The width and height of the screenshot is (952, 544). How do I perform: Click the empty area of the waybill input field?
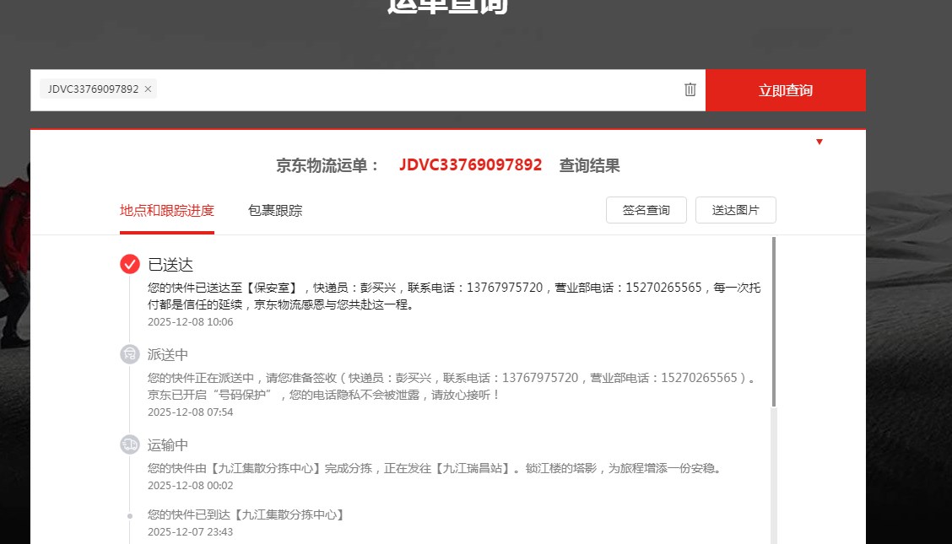tap(414, 89)
